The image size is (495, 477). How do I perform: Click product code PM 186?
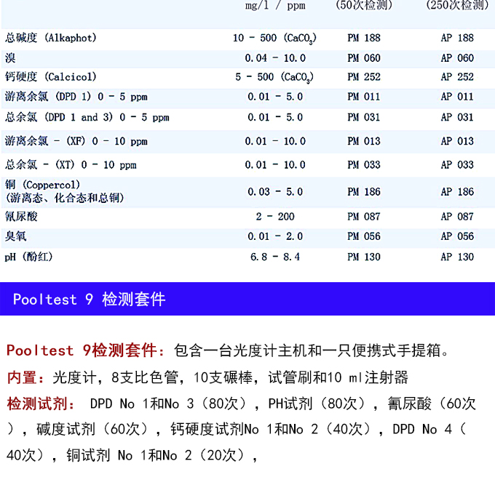click(x=363, y=192)
